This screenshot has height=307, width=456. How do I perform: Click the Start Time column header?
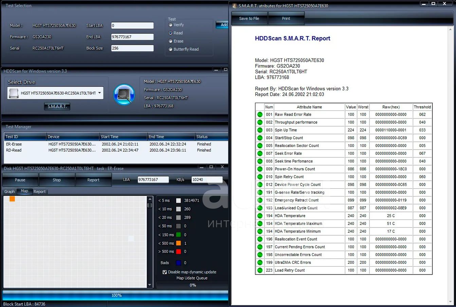point(123,137)
